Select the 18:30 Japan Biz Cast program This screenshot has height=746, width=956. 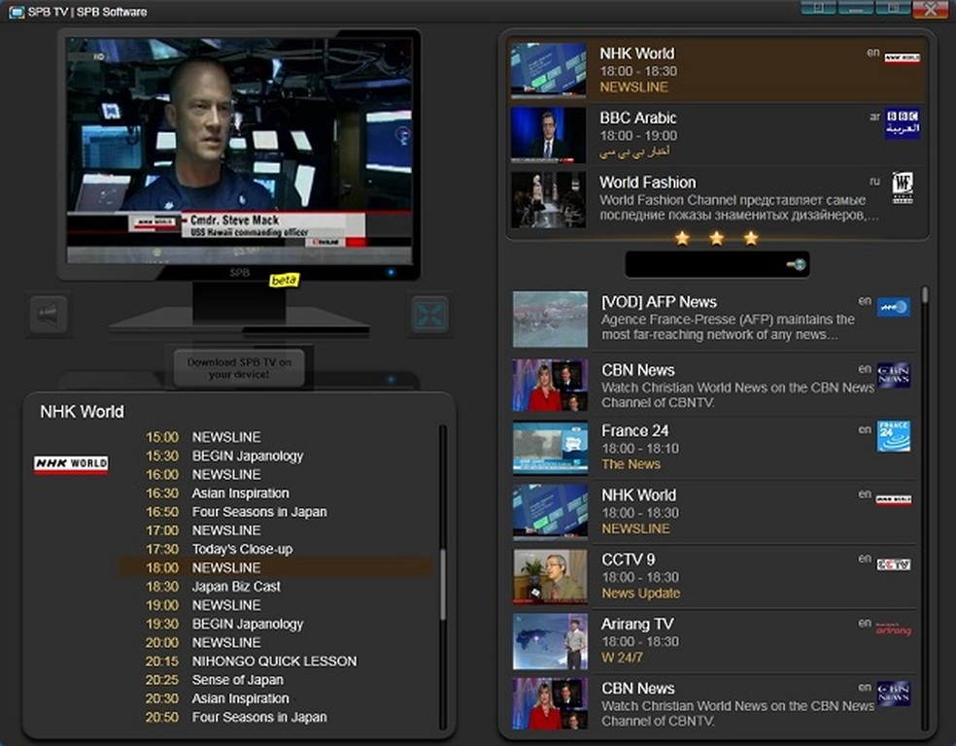pyautogui.click(x=236, y=587)
